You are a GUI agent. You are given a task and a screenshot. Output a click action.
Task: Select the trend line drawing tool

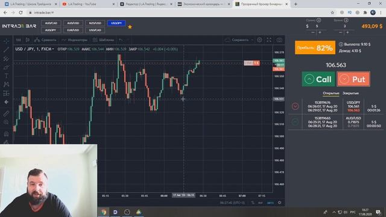pos(6,49)
